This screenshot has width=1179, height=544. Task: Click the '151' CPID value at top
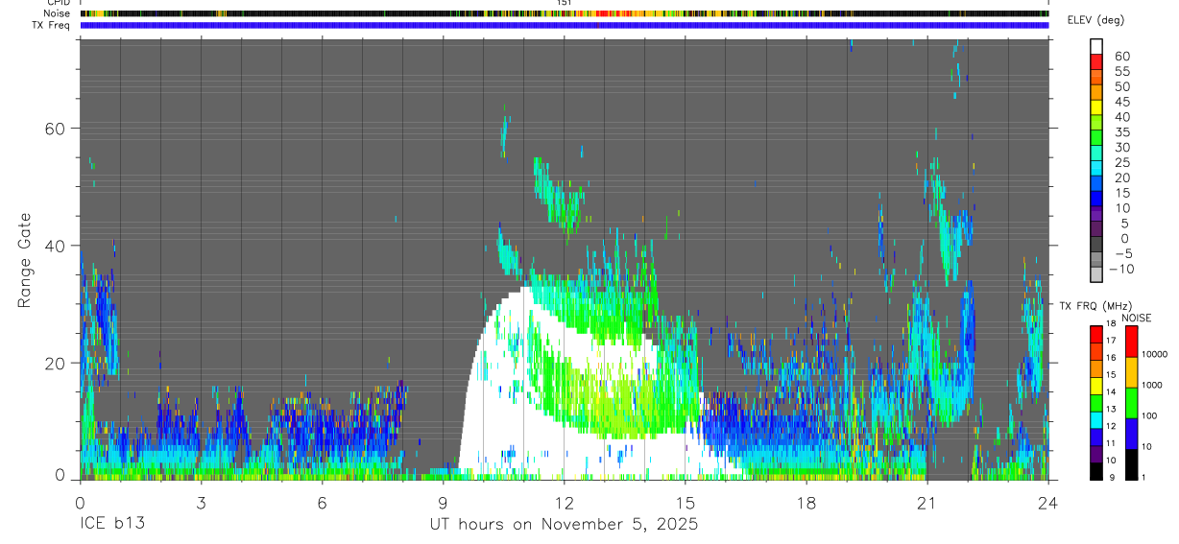coord(565,3)
